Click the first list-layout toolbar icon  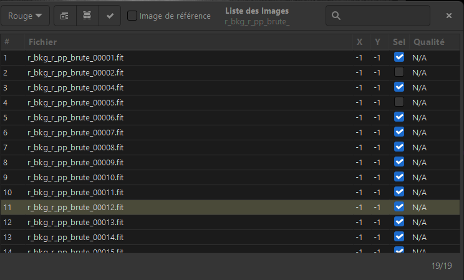coord(65,16)
